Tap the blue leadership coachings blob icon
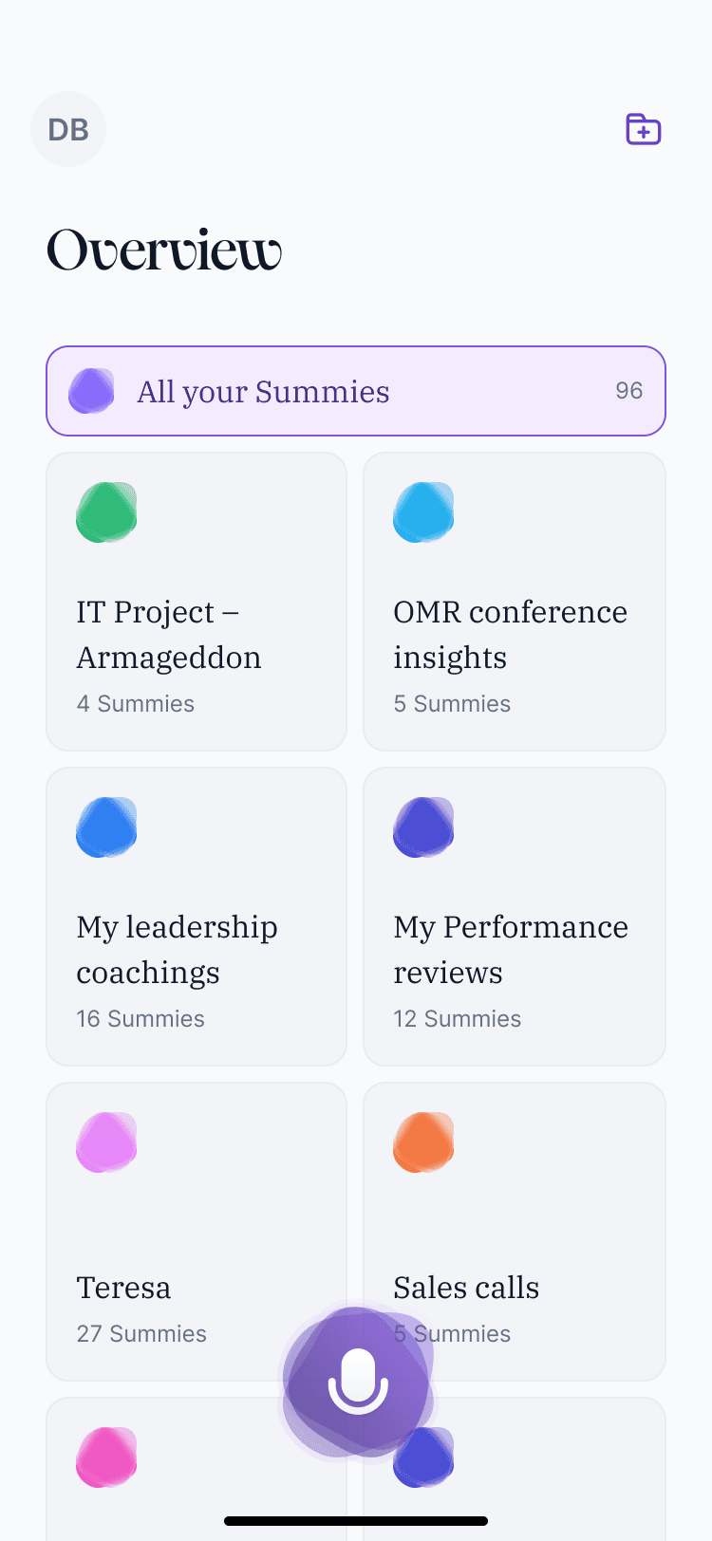 pos(106,827)
